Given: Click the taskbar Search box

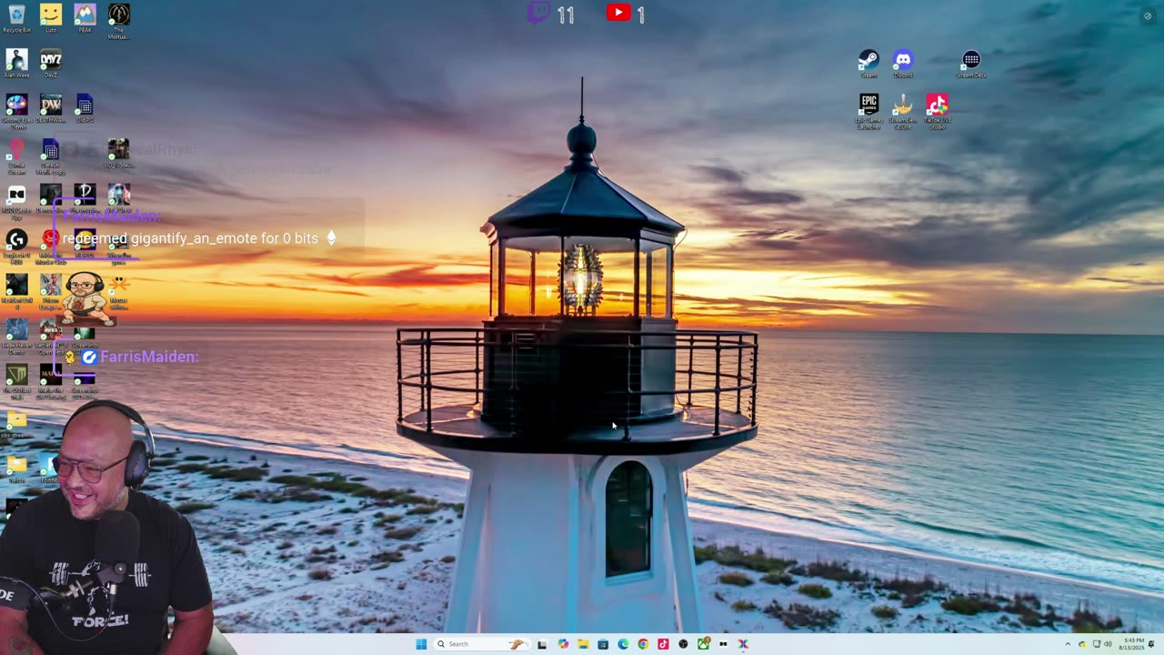Looking at the screenshot, I should [x=480, y=644].
